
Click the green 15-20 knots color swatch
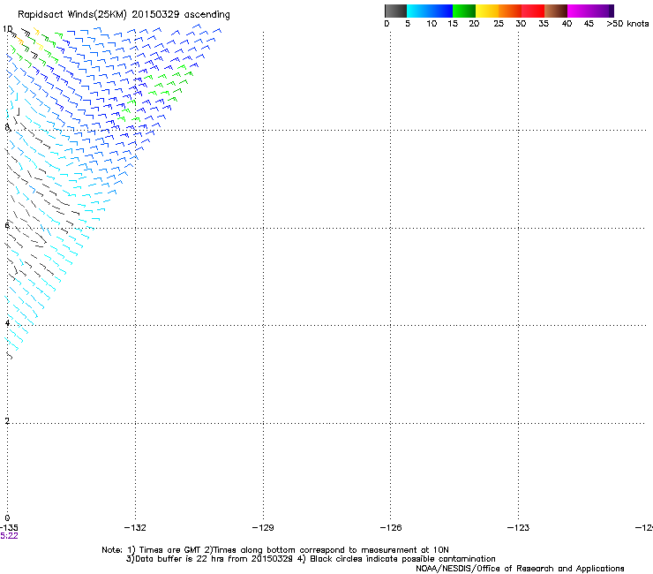click(464, 11)
